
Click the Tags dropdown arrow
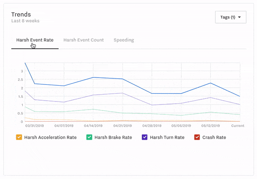[239, 17]
